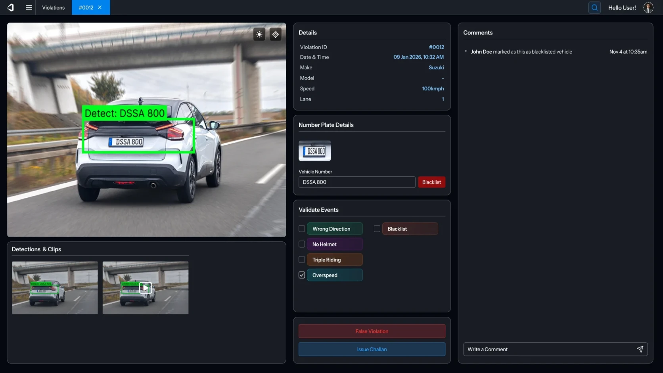Click the speed value 100kmph

pyautogui.click(x=433, y=89)
